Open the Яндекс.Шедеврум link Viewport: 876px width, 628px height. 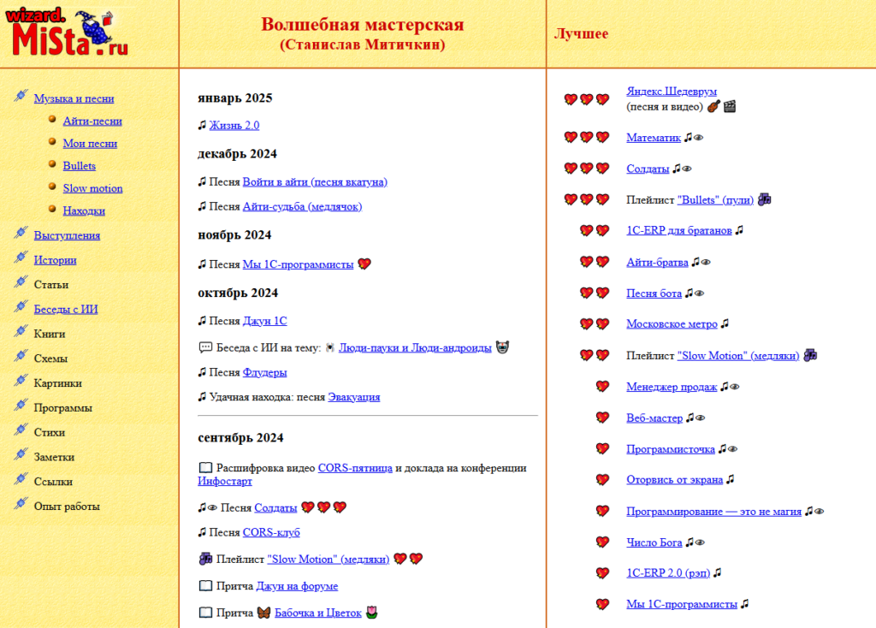click(x=672, y=91)
